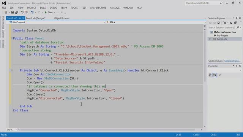Switch to the Code Analysis panel tab
The width and height of the screenshot is (243, 137).
point(215,61)
